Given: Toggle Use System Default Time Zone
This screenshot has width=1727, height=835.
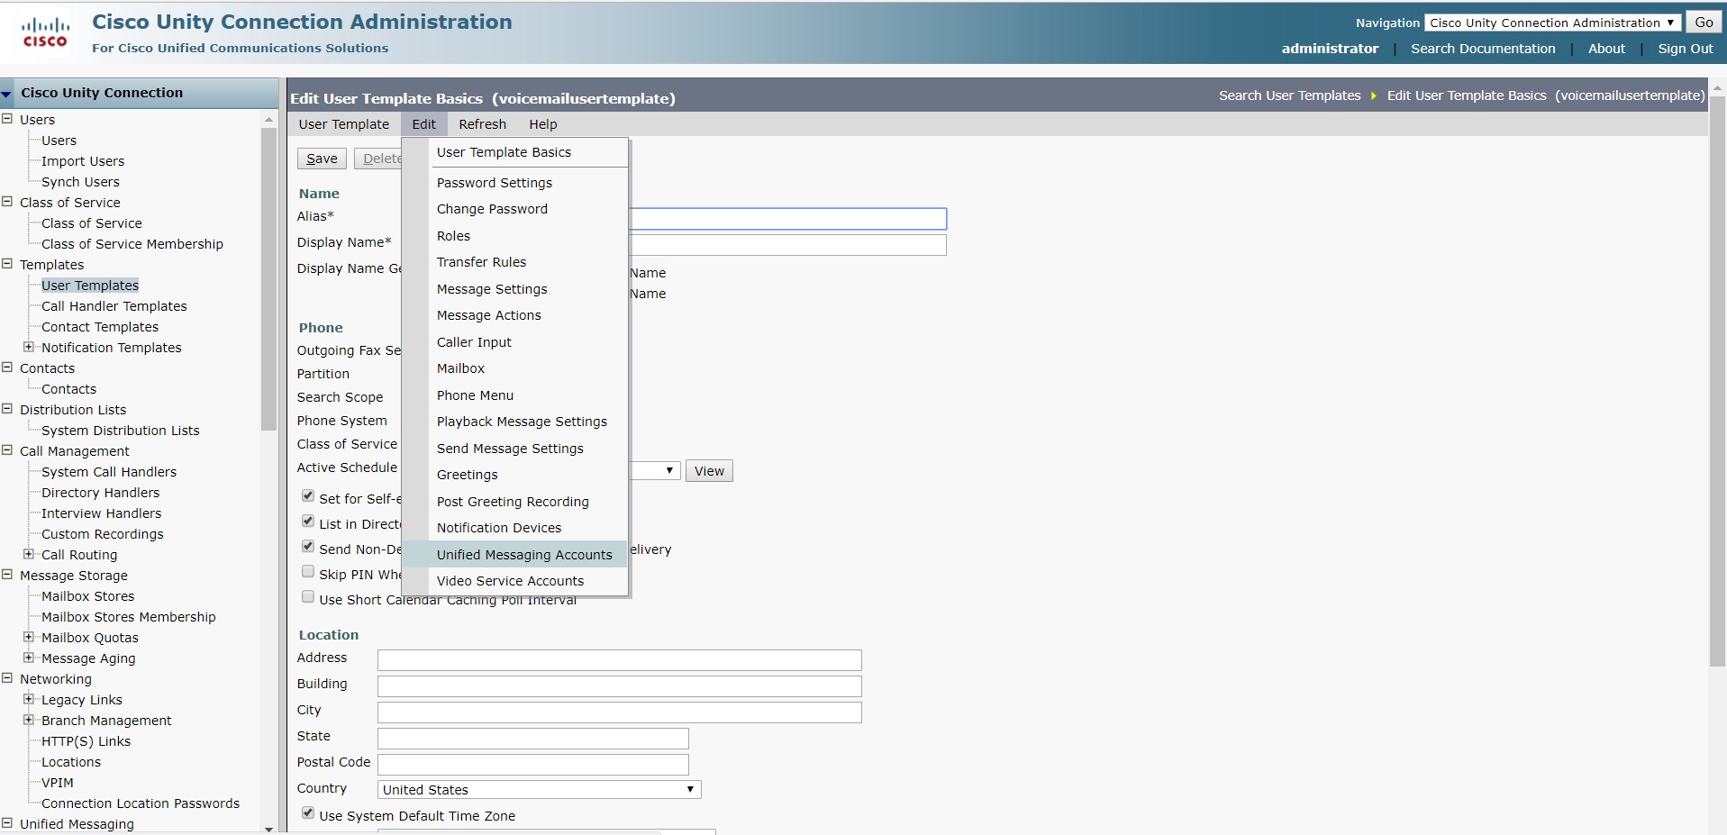Looking at the screenshot, I should (x=308, y=813).
